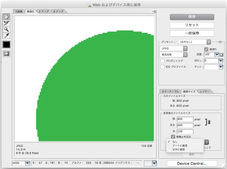Switch to the 元画像 tab
Screen dimensions: 227x169
click(19, 12)
